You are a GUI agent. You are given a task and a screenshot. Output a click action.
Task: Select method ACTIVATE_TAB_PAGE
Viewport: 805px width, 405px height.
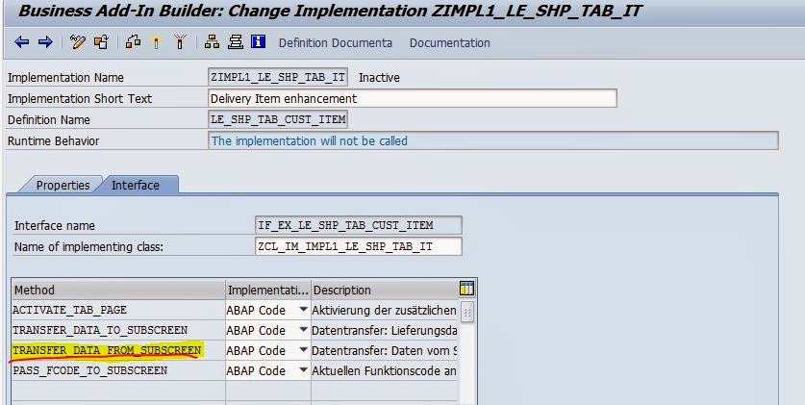[69, 311]
